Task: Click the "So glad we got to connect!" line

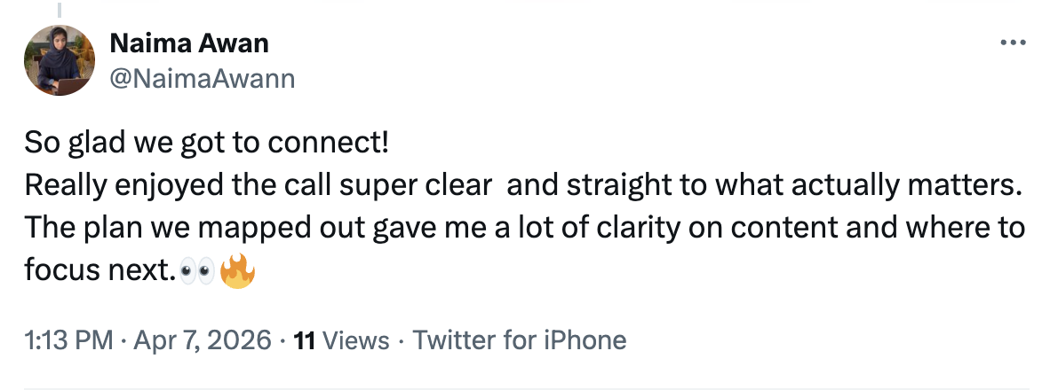Action: pyautogui.click(x=206, y=143)
